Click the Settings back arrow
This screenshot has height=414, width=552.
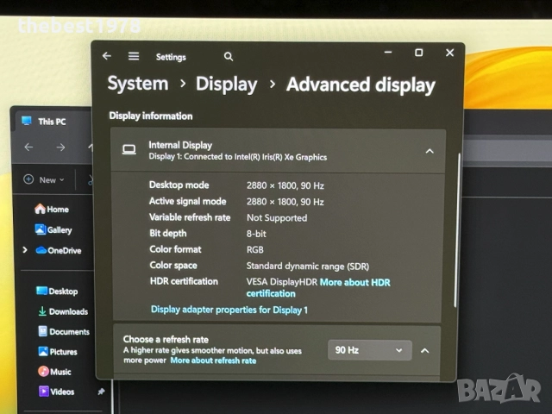pyautogui.click(x=107, y=56)
